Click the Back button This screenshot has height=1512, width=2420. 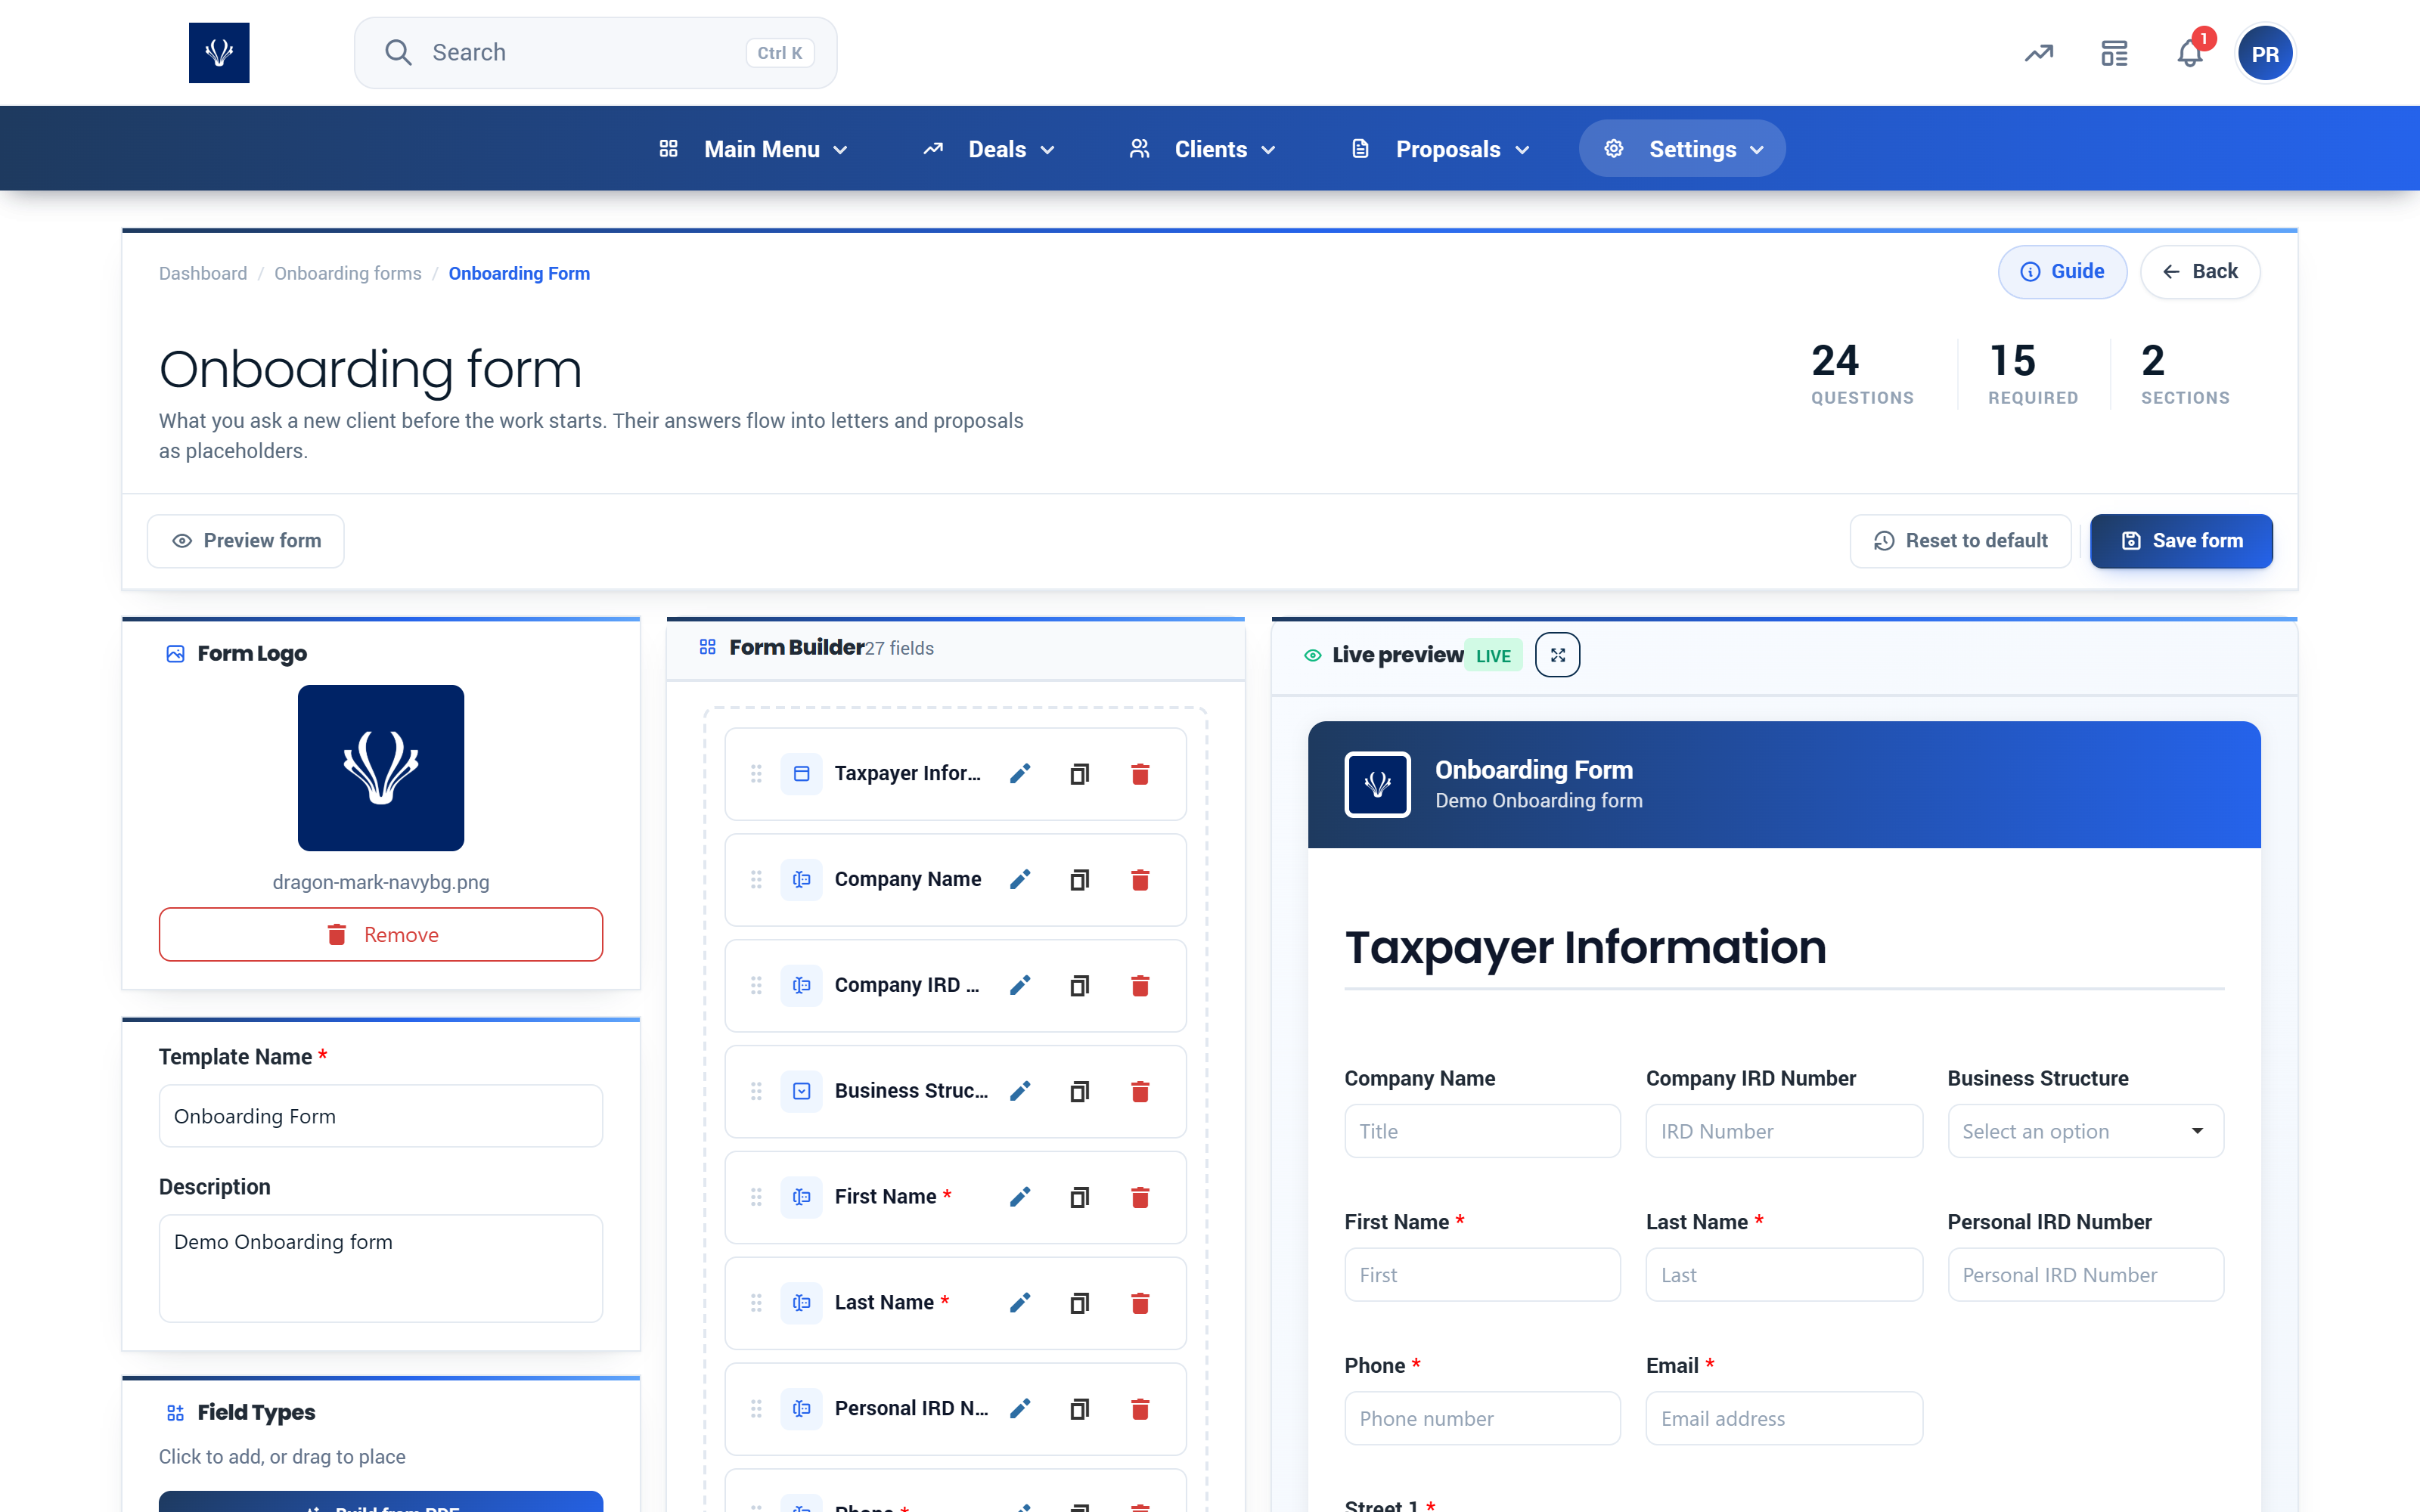[x=2200, y=272]
